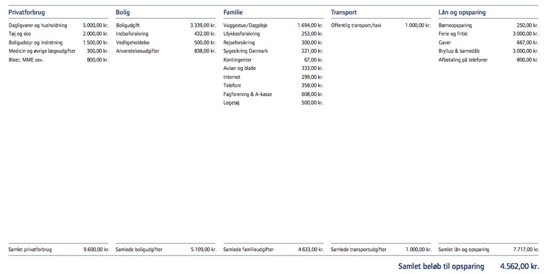This screenshot has width=548, height=274.
Task: Select the Tøj og sko row label
Action: [20, 34]
